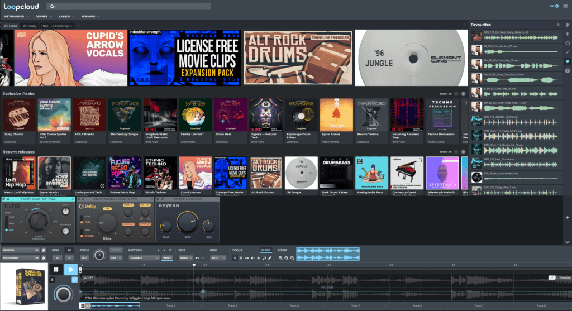Click the x2 BPM double button
Viewport: 572px width, 311px height.
pyautogui.click(x=58, y=258)
